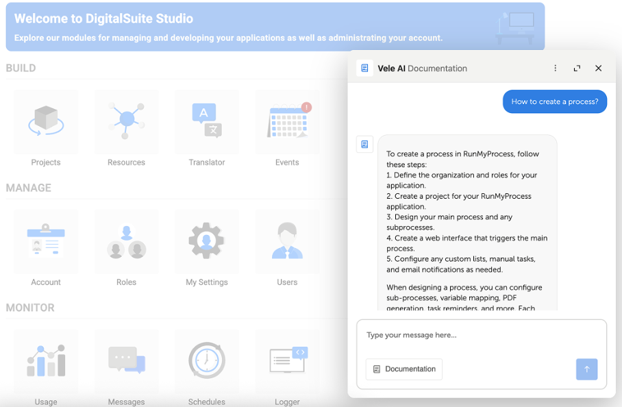
Task: Go to the Account module
Action: point(46,242)
